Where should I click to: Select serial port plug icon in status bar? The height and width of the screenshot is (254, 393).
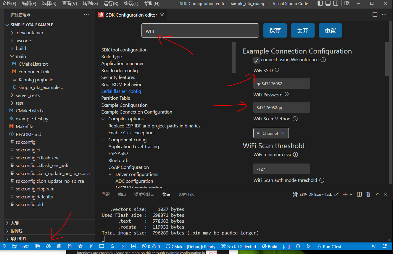click(4, 246)
